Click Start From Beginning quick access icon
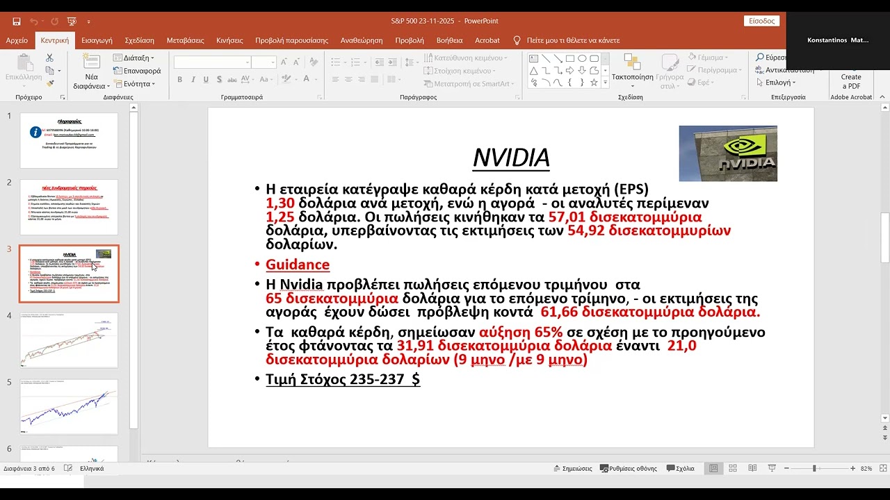890x500 pixels. tap(72, 22)
